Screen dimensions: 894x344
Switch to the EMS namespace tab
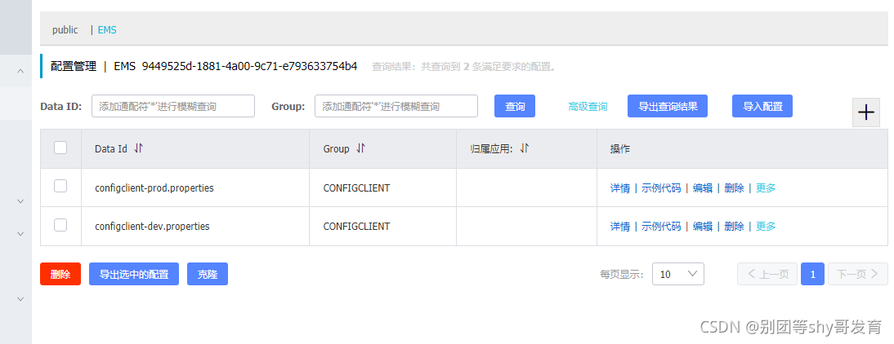click(x=107, y=29)
